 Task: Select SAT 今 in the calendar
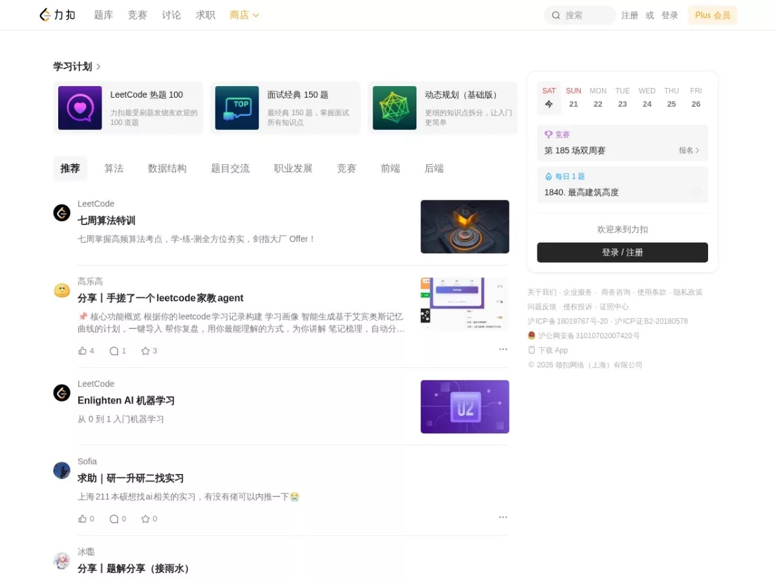(x=549, y=98)
